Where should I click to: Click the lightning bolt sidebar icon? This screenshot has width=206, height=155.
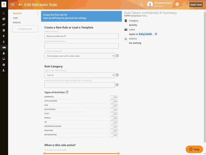coord(4,36)
